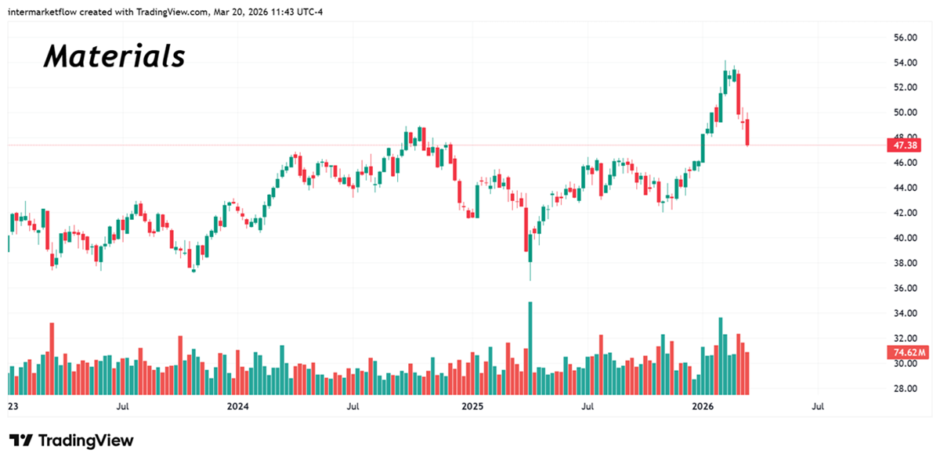This screenshot has height=464, width=940.
Task: Click the rightmost Jul time axis label
Action: click(x=818, y=407)
